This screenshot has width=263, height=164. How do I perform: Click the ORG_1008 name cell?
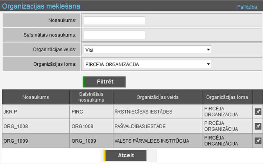pos(16,126)
